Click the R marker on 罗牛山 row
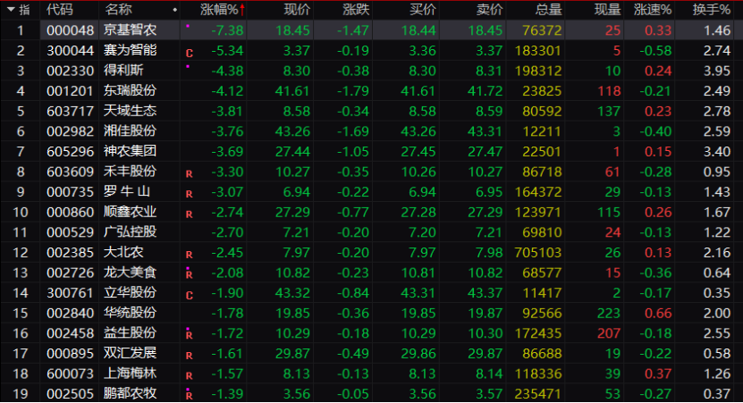Image resolution: width=743 pixels, height=403 pixels. pyautogui.click(x=189, y=194)
